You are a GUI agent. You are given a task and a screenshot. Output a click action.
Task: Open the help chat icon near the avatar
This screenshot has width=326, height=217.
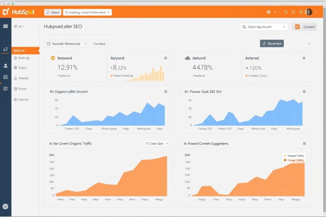[301, 12]
